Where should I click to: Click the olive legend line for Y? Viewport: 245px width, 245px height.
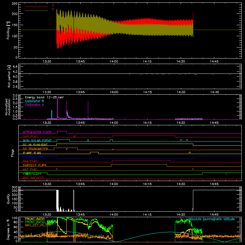coord(36,10)
